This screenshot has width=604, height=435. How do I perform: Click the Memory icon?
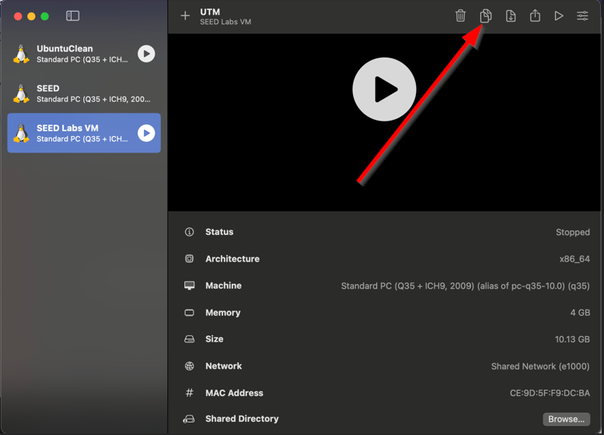coord(189,312)
